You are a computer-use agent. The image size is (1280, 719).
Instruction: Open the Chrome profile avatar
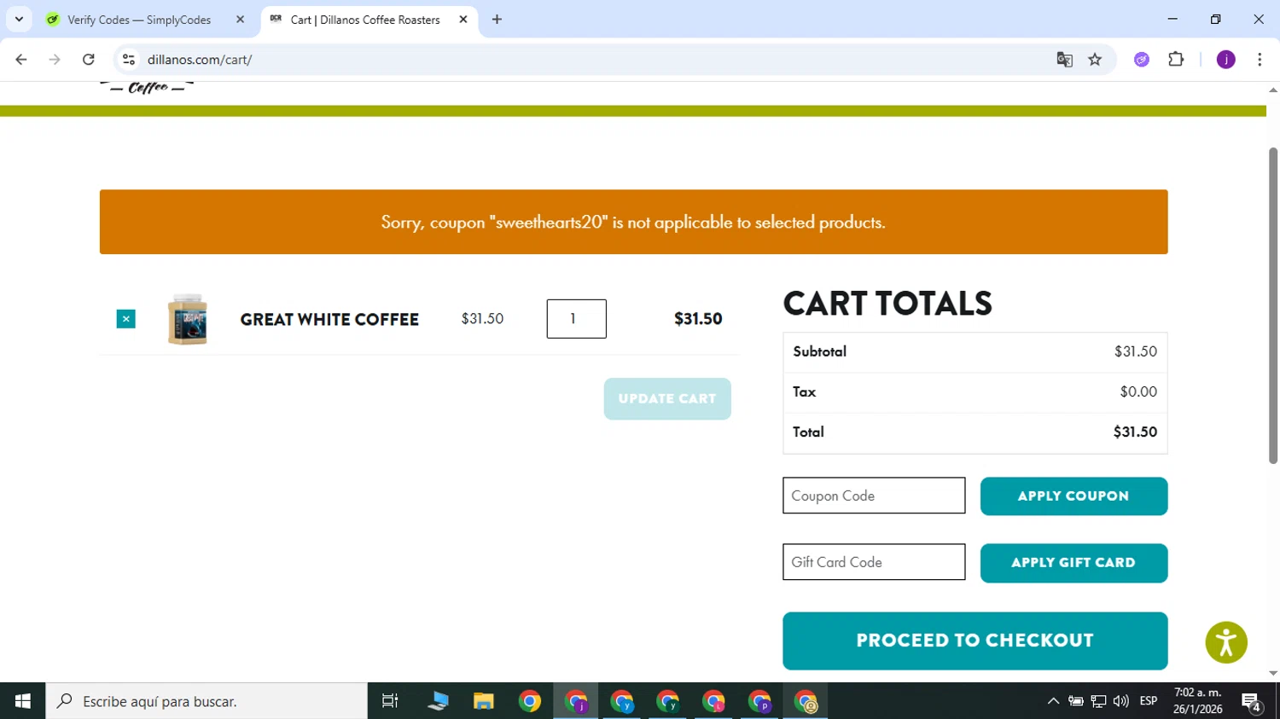pos(1226,60)
